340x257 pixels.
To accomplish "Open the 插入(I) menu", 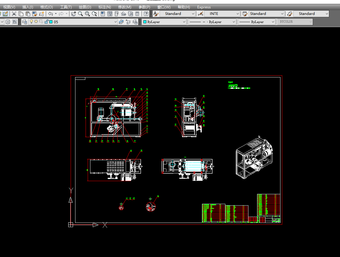I will (x=28, y=7).
